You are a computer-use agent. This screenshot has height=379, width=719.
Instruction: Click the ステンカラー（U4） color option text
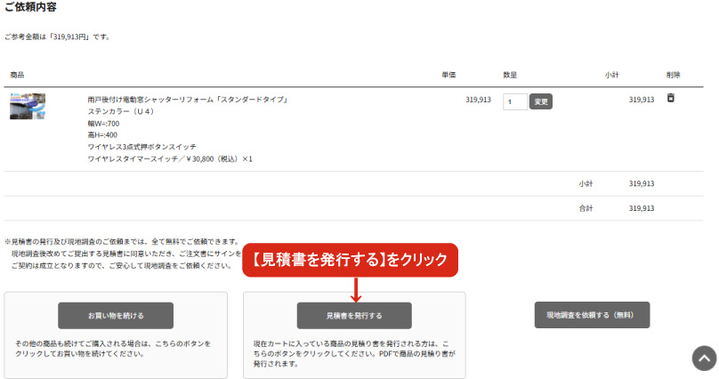point(121,112)
